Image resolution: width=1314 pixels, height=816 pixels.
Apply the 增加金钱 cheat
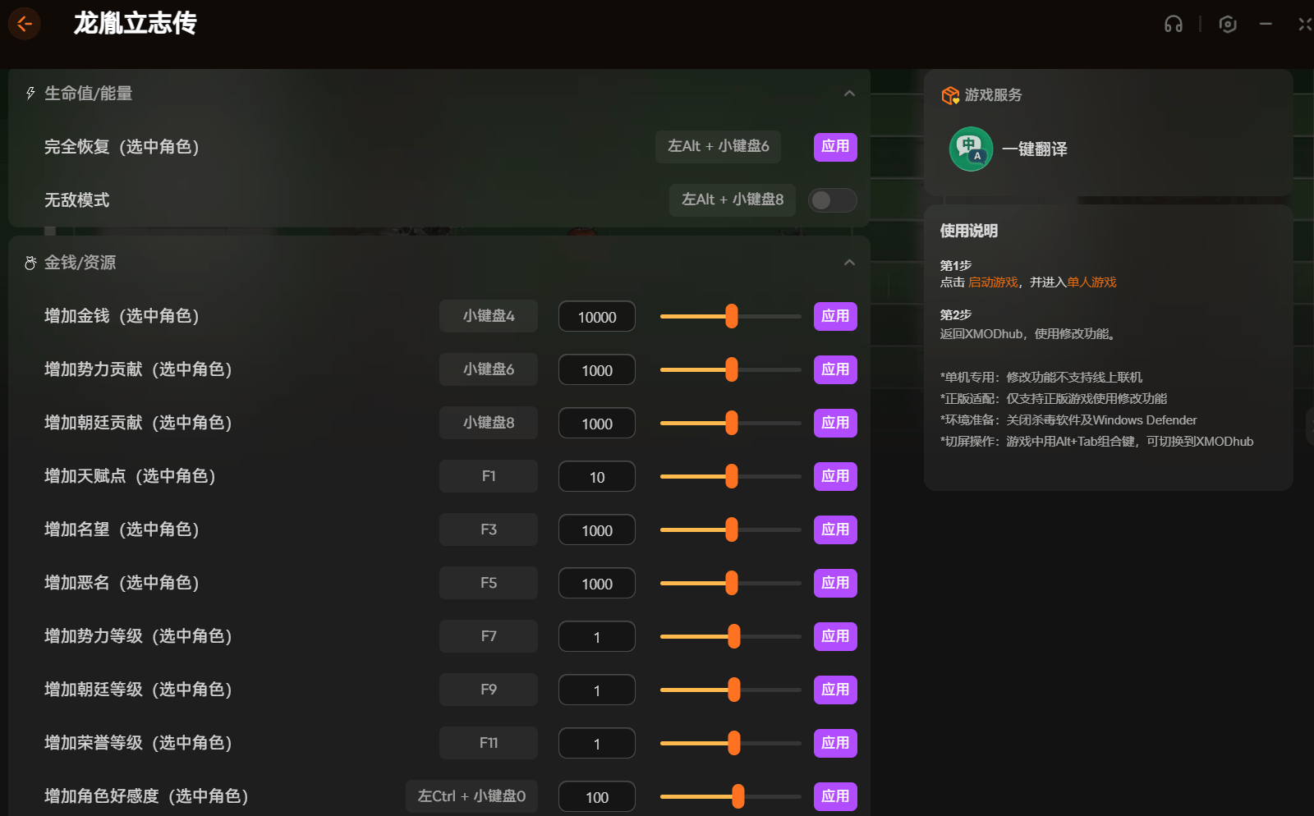click(834, 316)
